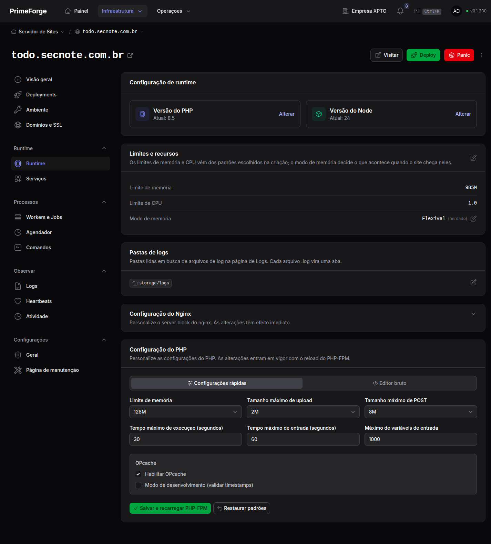Switch to Editor bruto tab
491x544 pixels.
click(x=389, y=383)
